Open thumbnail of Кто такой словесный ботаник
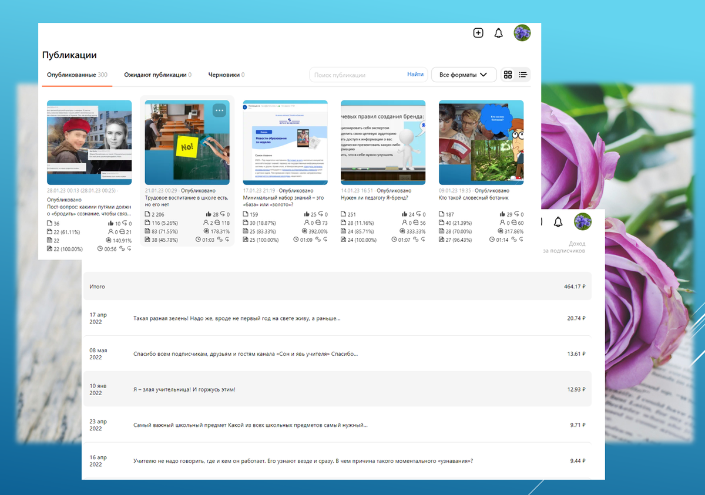Screen dimensions: 705x495 coord(481,143)
